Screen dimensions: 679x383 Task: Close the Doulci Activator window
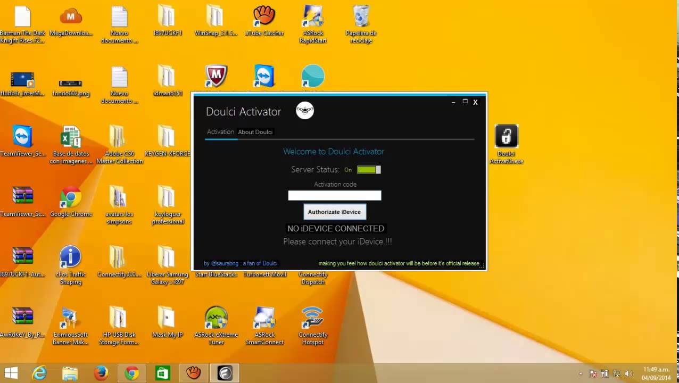[x=476, y=102]
